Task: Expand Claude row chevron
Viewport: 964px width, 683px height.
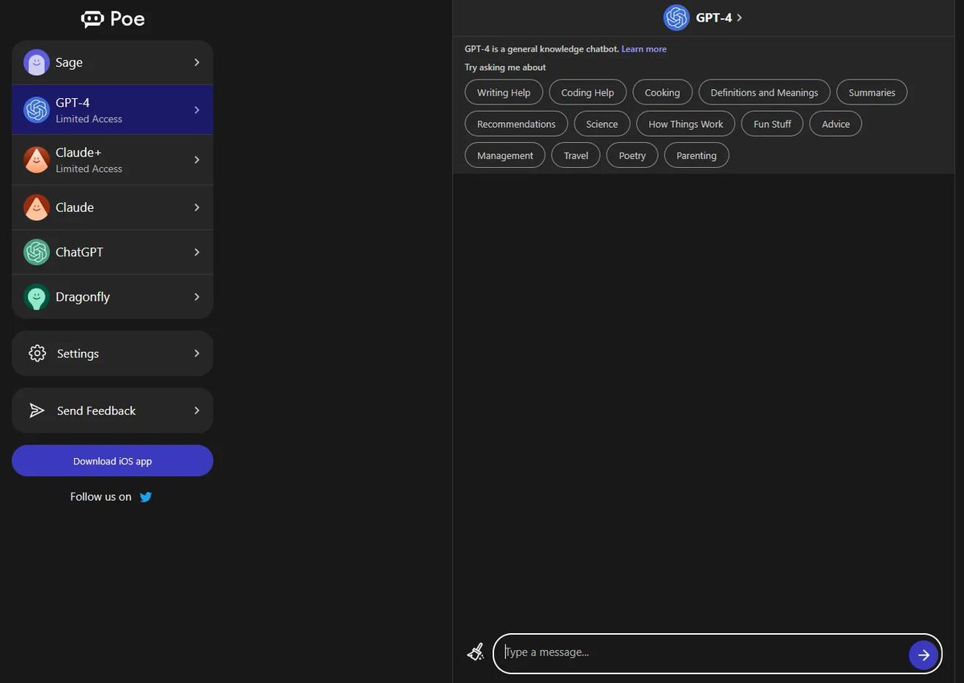Action: point(197,207)
